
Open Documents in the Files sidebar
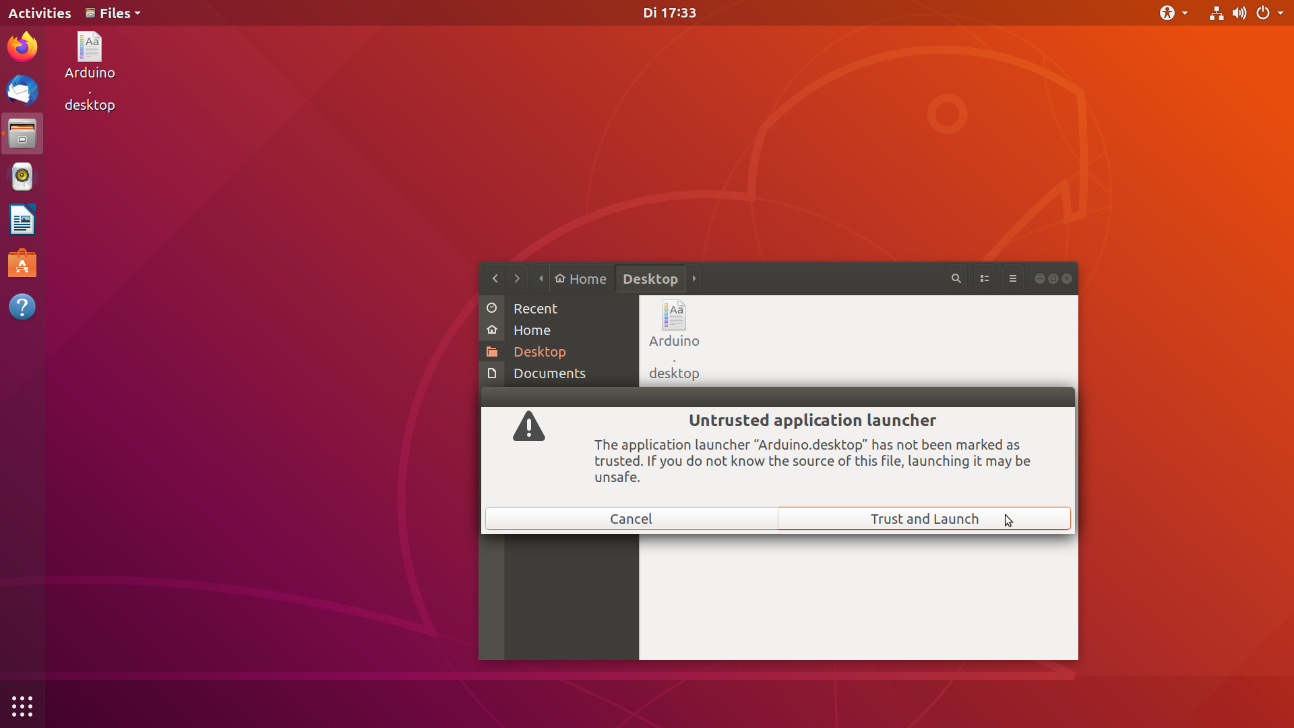coord(559,373)
